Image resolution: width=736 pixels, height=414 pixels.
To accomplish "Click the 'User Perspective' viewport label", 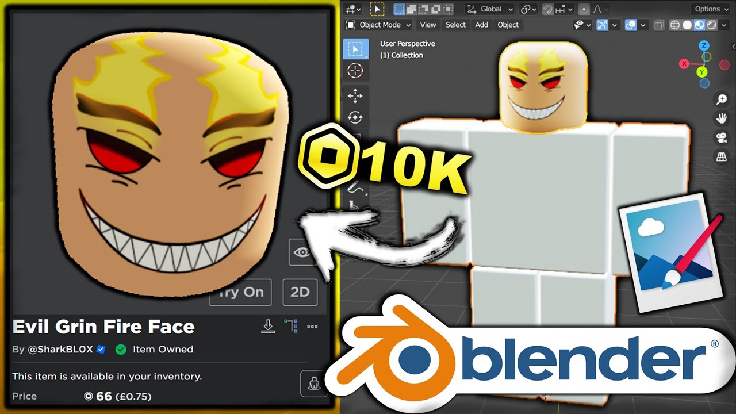I will pyautogui.click(x=408, y=44).
